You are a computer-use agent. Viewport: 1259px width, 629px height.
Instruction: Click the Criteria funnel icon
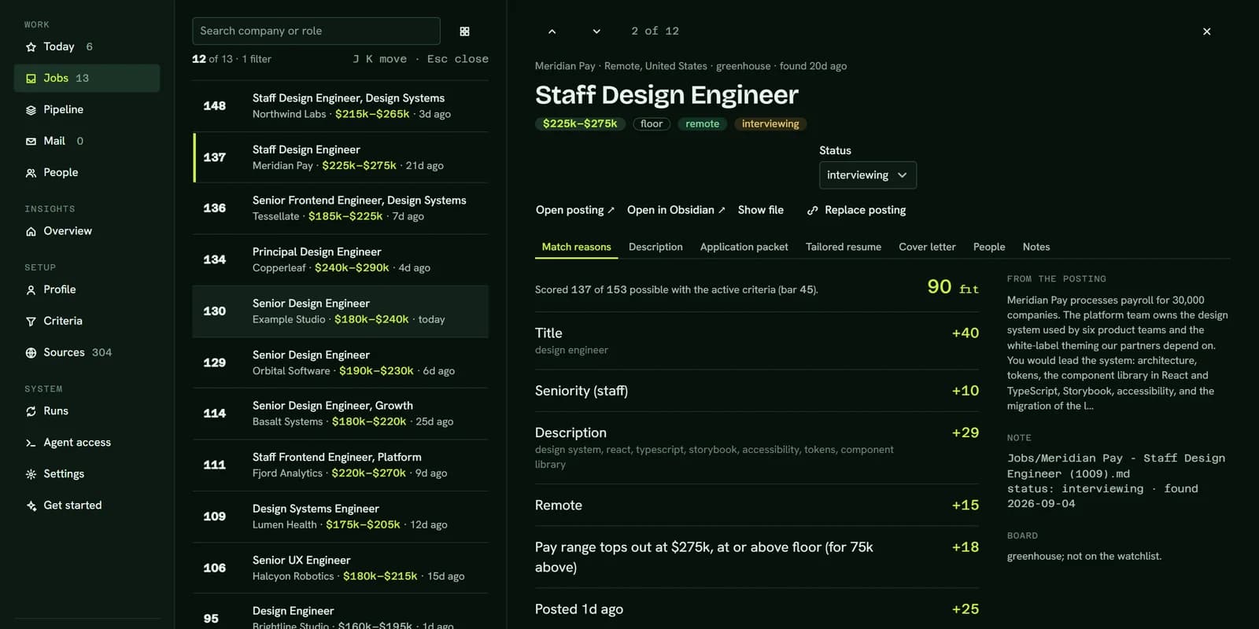31,322
